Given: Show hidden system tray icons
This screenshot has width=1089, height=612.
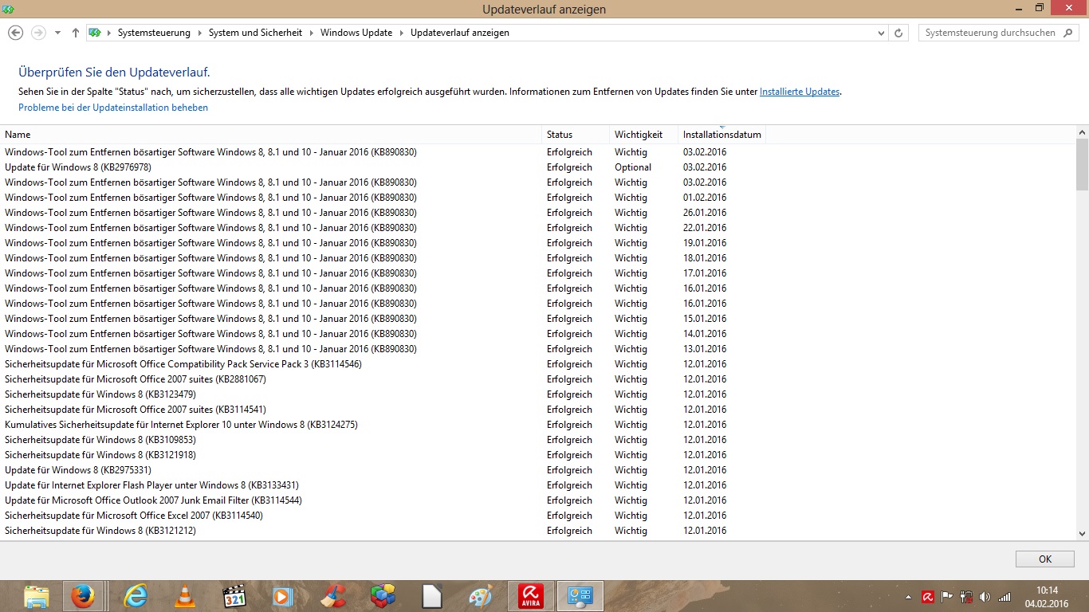Looking at the screenshot, I should 909,596.
